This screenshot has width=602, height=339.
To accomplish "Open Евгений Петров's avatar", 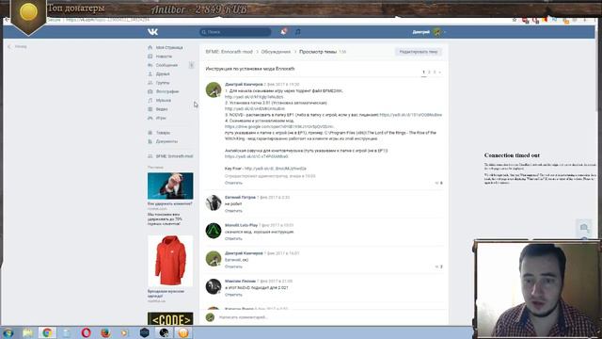I will [x=214, y=202].
